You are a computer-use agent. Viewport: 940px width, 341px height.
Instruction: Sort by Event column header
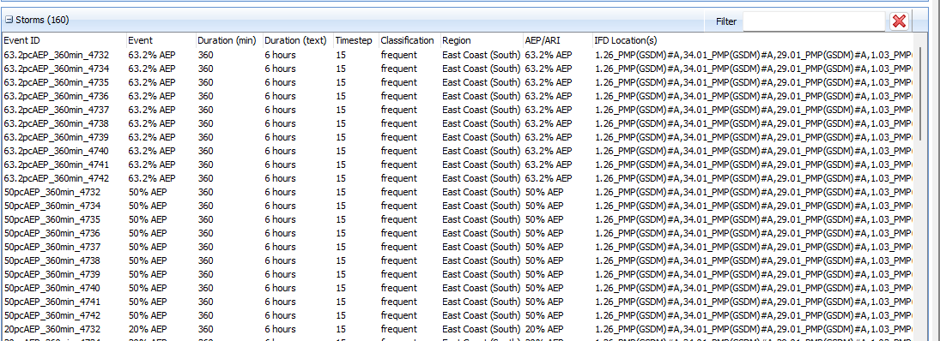tap(161, 40)
